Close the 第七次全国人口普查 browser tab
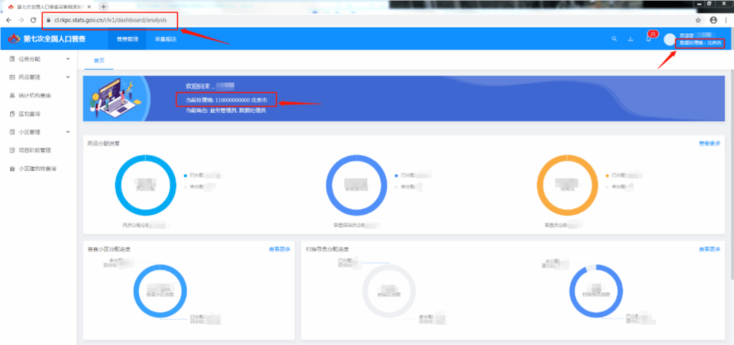Image resolution: width=734 pixels, height=345 pixels. click(90, 7)
